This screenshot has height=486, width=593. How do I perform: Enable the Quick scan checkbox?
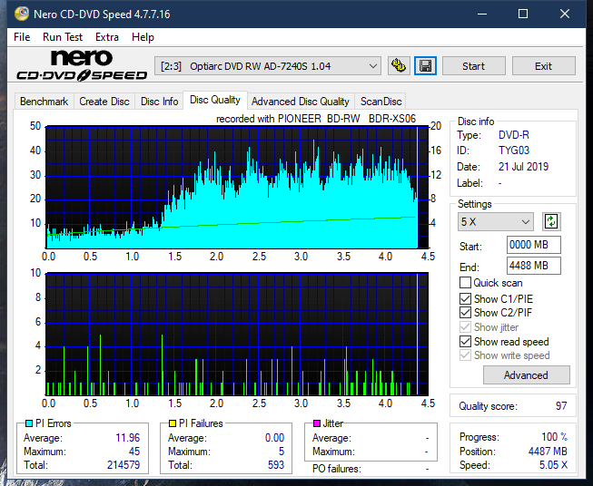(465, 283)
